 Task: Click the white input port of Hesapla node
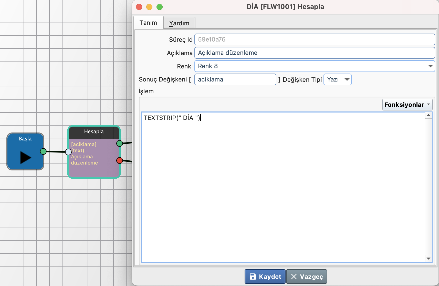tap(68, 152)
